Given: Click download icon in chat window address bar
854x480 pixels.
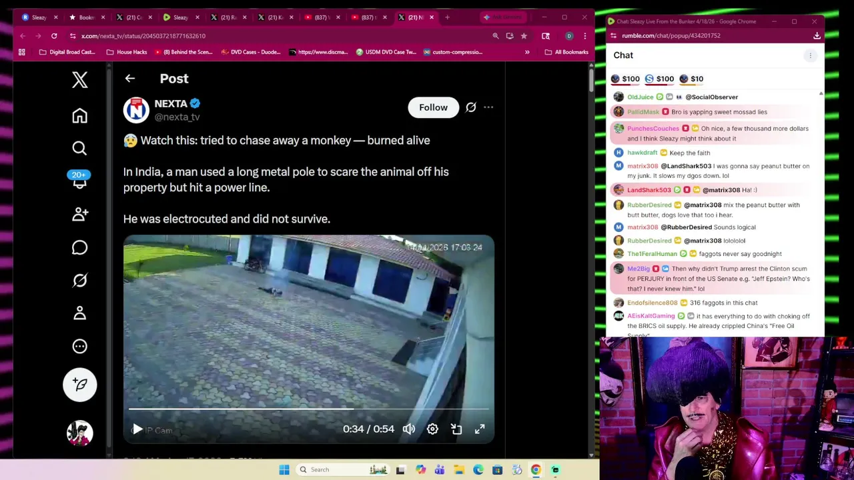Looking at the screenshot, I should 817,36.
